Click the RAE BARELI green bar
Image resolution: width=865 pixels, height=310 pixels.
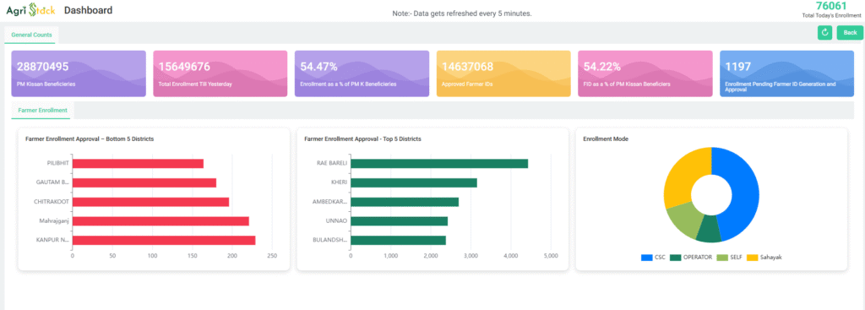(439, 163)
